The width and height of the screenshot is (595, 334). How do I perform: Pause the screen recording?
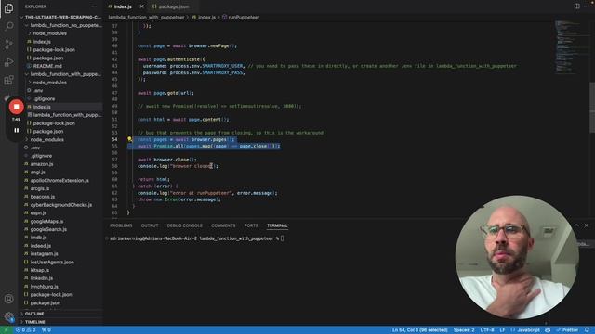(x=17, y=130)
